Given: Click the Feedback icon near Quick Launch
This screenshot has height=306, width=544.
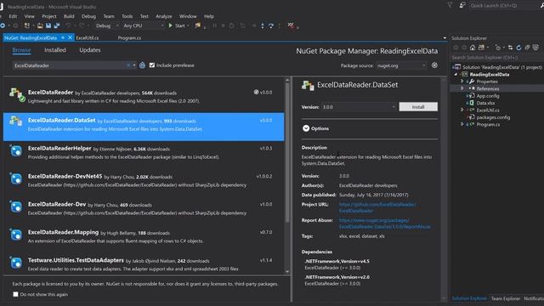Looking at the screenshot, I should 462,5.
